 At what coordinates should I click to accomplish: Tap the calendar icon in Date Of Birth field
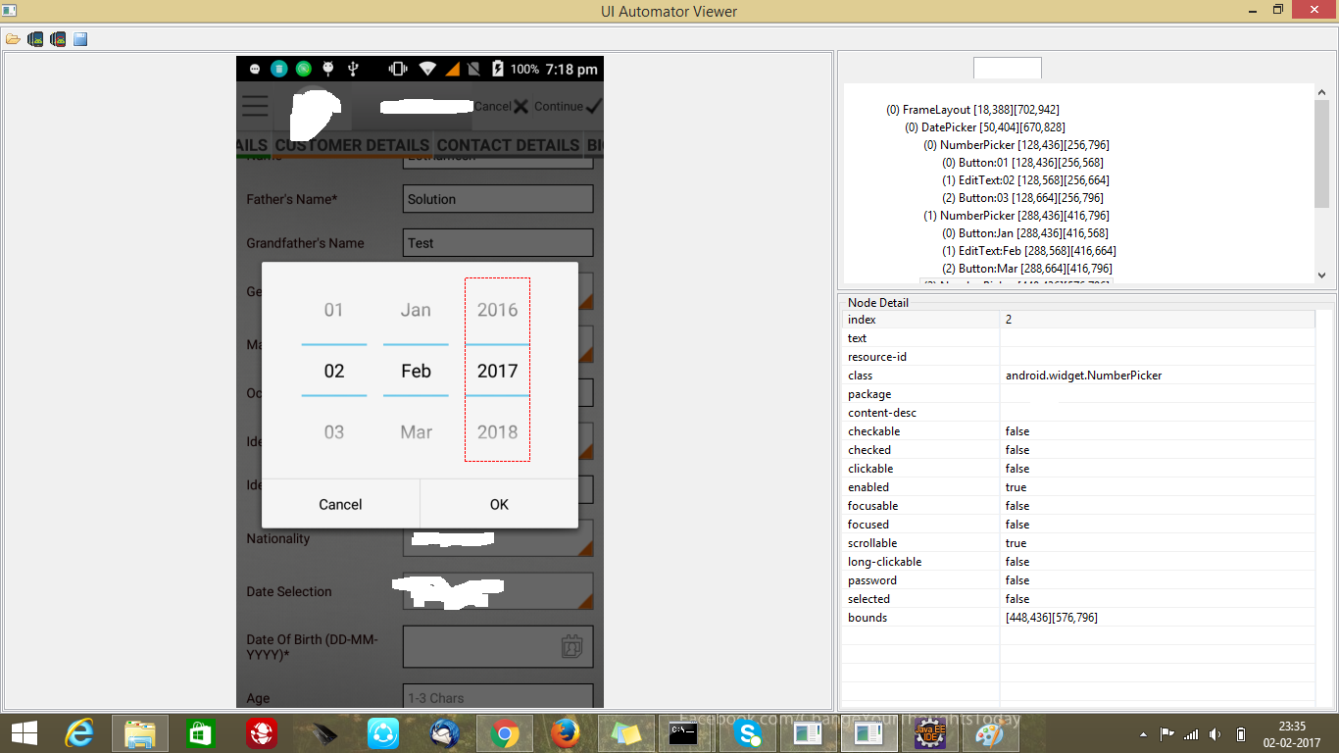coord(572,646)
